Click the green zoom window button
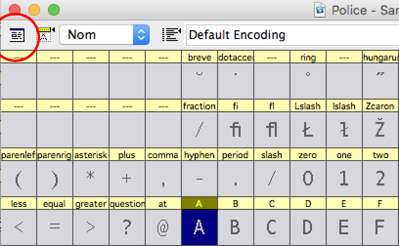This screenshot has height=246, width=399. [x=54, y=9]
